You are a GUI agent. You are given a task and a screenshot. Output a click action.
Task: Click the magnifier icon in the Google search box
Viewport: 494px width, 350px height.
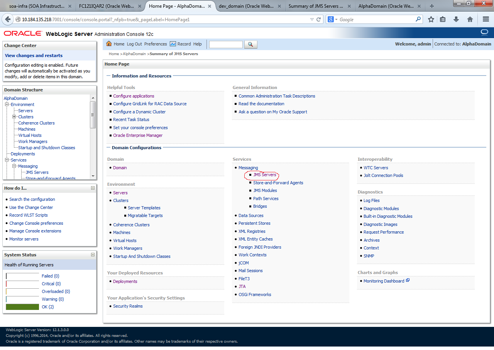pyautogui.click(x=418, y=19)
